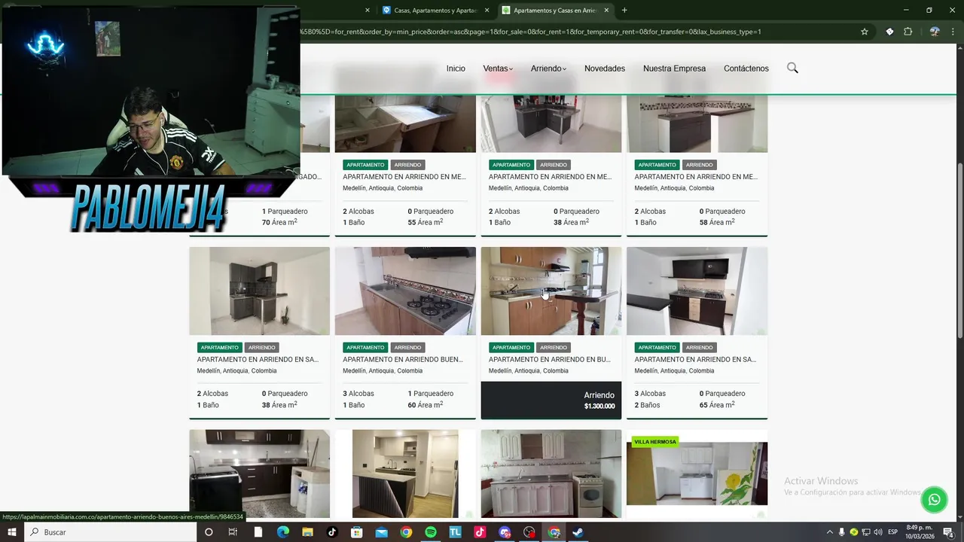Switch input language ESP indicator
This screenshot has width=964, height=542.
[x=893, y=532]
